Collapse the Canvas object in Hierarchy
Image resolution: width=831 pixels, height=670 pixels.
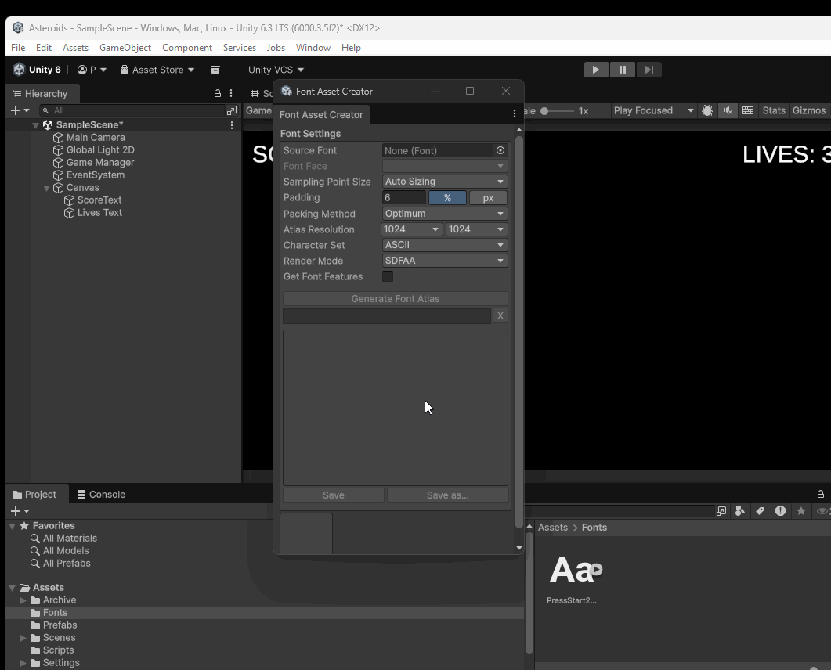47,188
